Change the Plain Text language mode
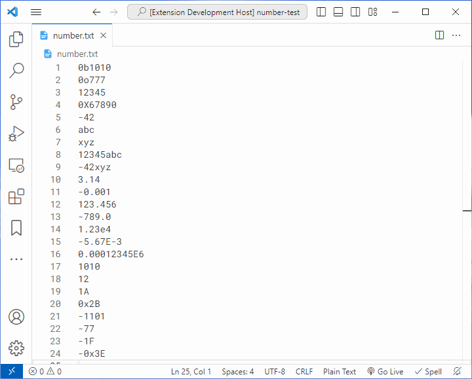The height and width of the screenshot is (379, 472). [340, 372]
